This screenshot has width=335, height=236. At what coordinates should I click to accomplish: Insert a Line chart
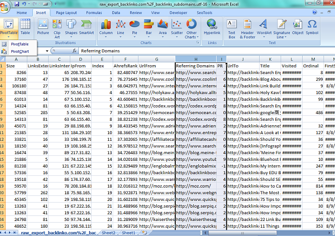121,29
